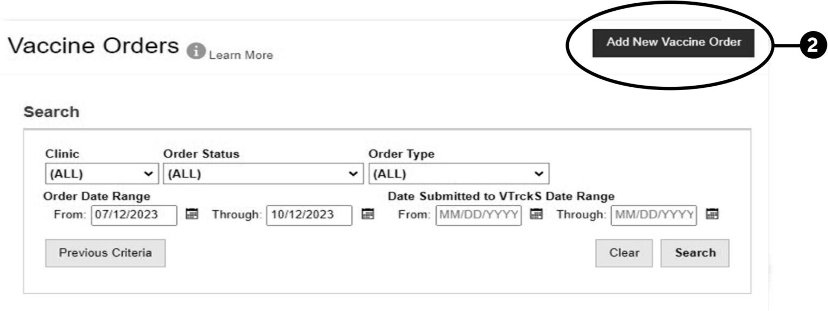Click the Order Status field label

point(201,154)
